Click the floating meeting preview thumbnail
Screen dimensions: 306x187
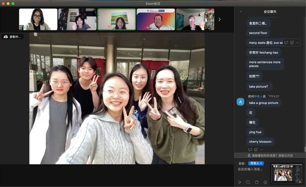coord(286,173)
